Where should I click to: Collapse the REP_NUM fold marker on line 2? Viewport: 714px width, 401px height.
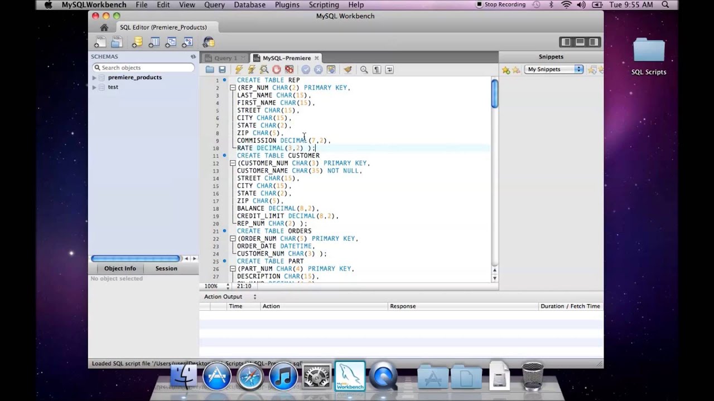click(x=233, y=88)
